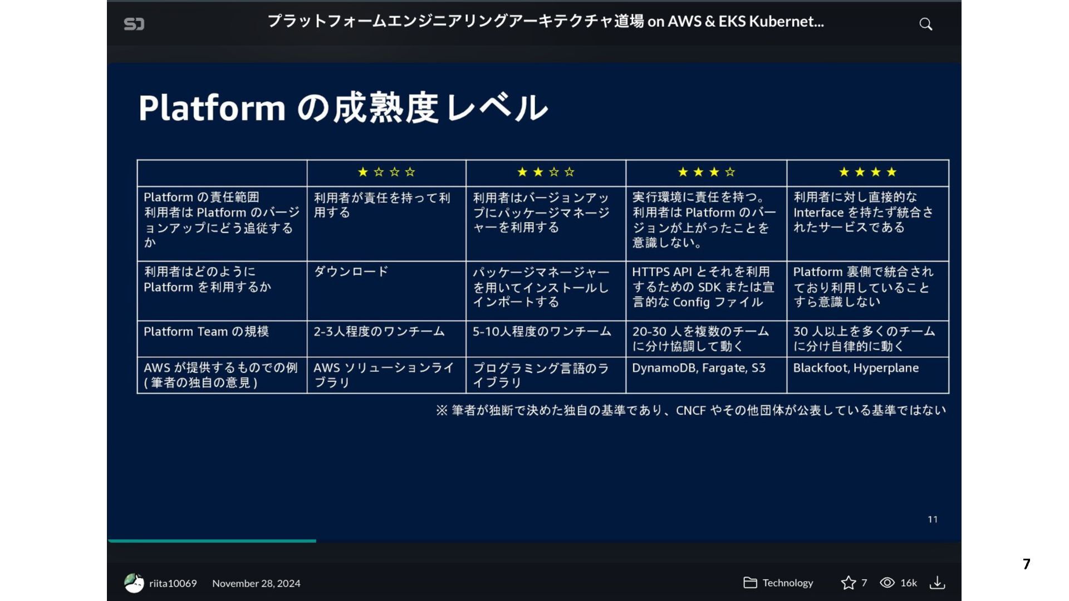Click the 16k view count
Image resolution: width=1069 pixels, height=601 pixels.
coord(908,583)
